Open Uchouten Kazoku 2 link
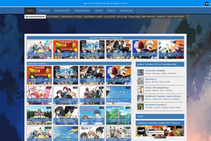Image resolution: width=211 pixels, height=141 pixels. (x=156, y=105)
